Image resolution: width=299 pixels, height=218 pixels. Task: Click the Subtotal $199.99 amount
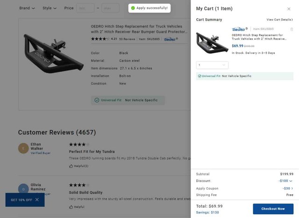point(286,174)
